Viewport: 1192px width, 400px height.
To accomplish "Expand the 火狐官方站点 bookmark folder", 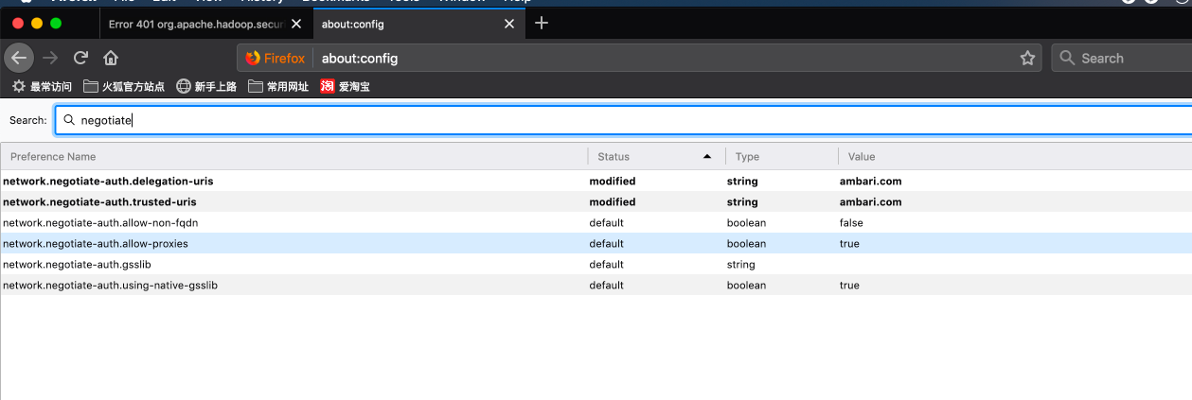I will tap(124, 87).
